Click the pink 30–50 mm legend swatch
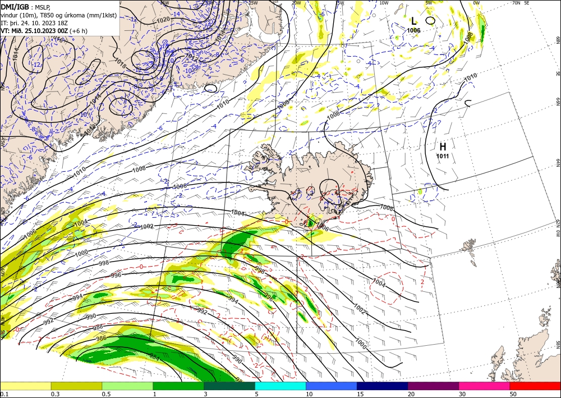This screenshot has width=561, height=398. click(485, 386)
